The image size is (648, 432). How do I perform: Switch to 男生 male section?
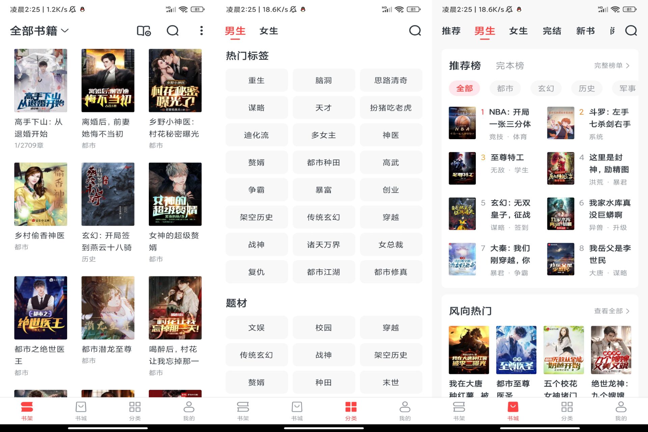point(235,30)
